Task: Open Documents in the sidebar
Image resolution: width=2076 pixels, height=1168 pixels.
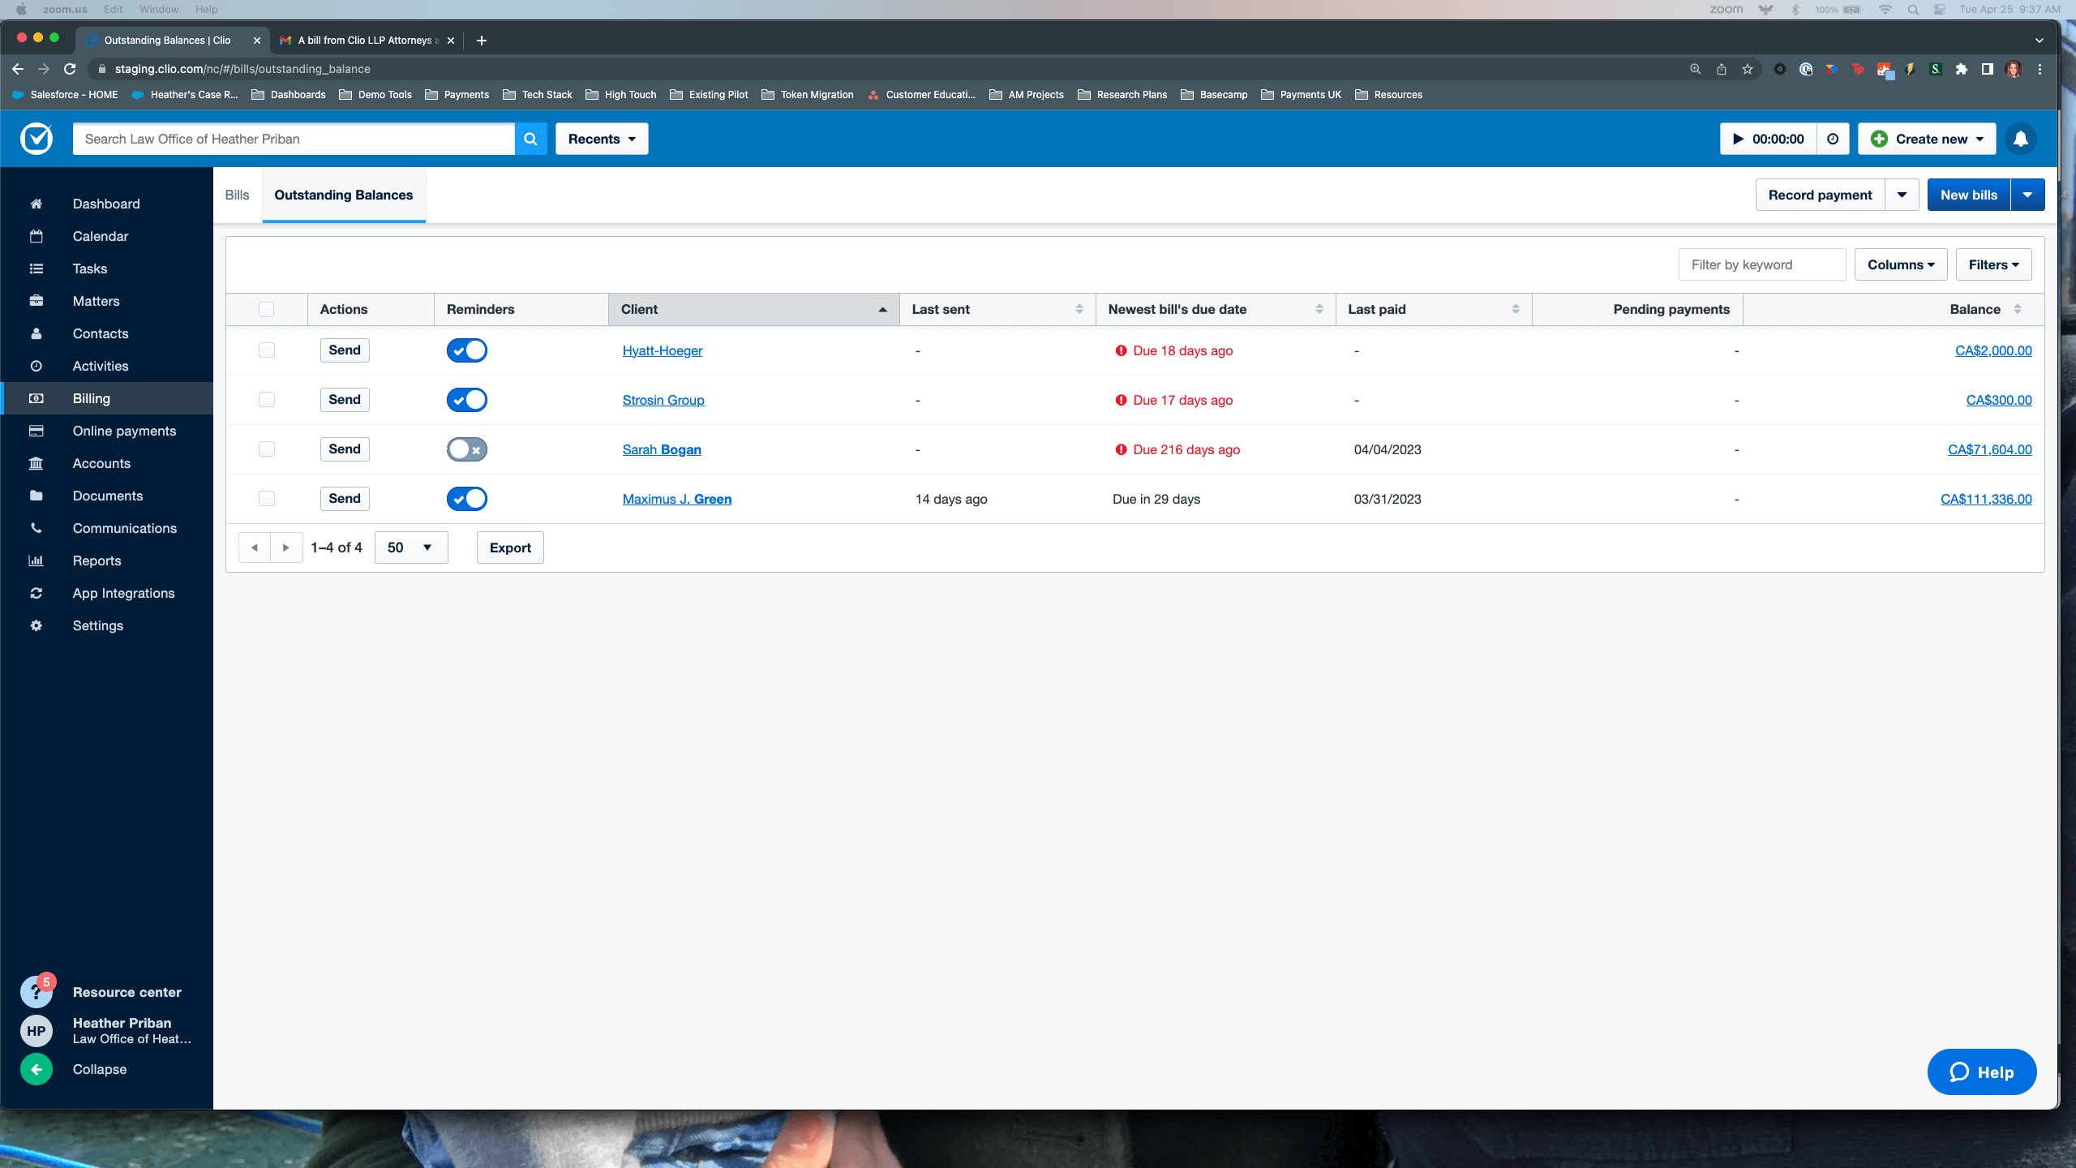Action: coord(106,496)
